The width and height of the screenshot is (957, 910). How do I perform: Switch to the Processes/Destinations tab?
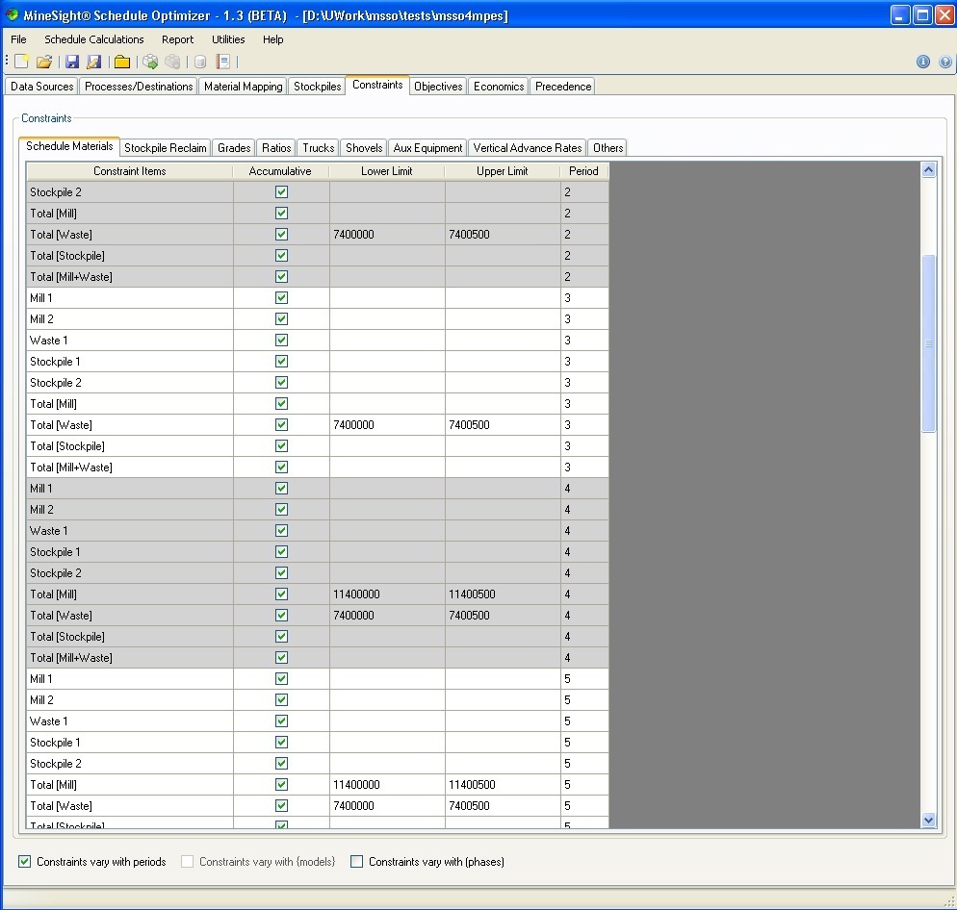click(x=139, y=86)
